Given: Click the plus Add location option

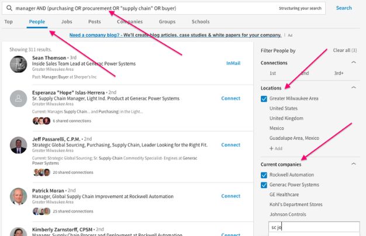Looking at the screenshot, I should click(276, 148).
